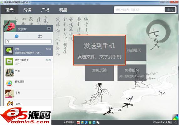The height and width of the screenshot is (125, 179).
Task: Focus the WeChat ID search field
Action: point(139,10)
